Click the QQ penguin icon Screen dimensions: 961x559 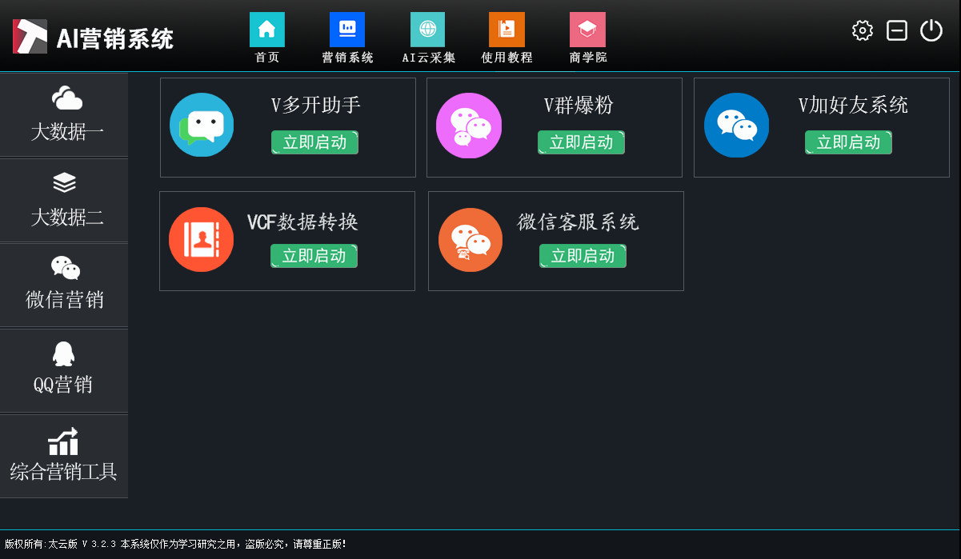pyautogui.click(x=63, y=354)
